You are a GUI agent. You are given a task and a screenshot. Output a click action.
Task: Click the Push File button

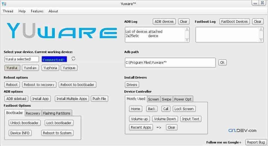tap(99, 99)
